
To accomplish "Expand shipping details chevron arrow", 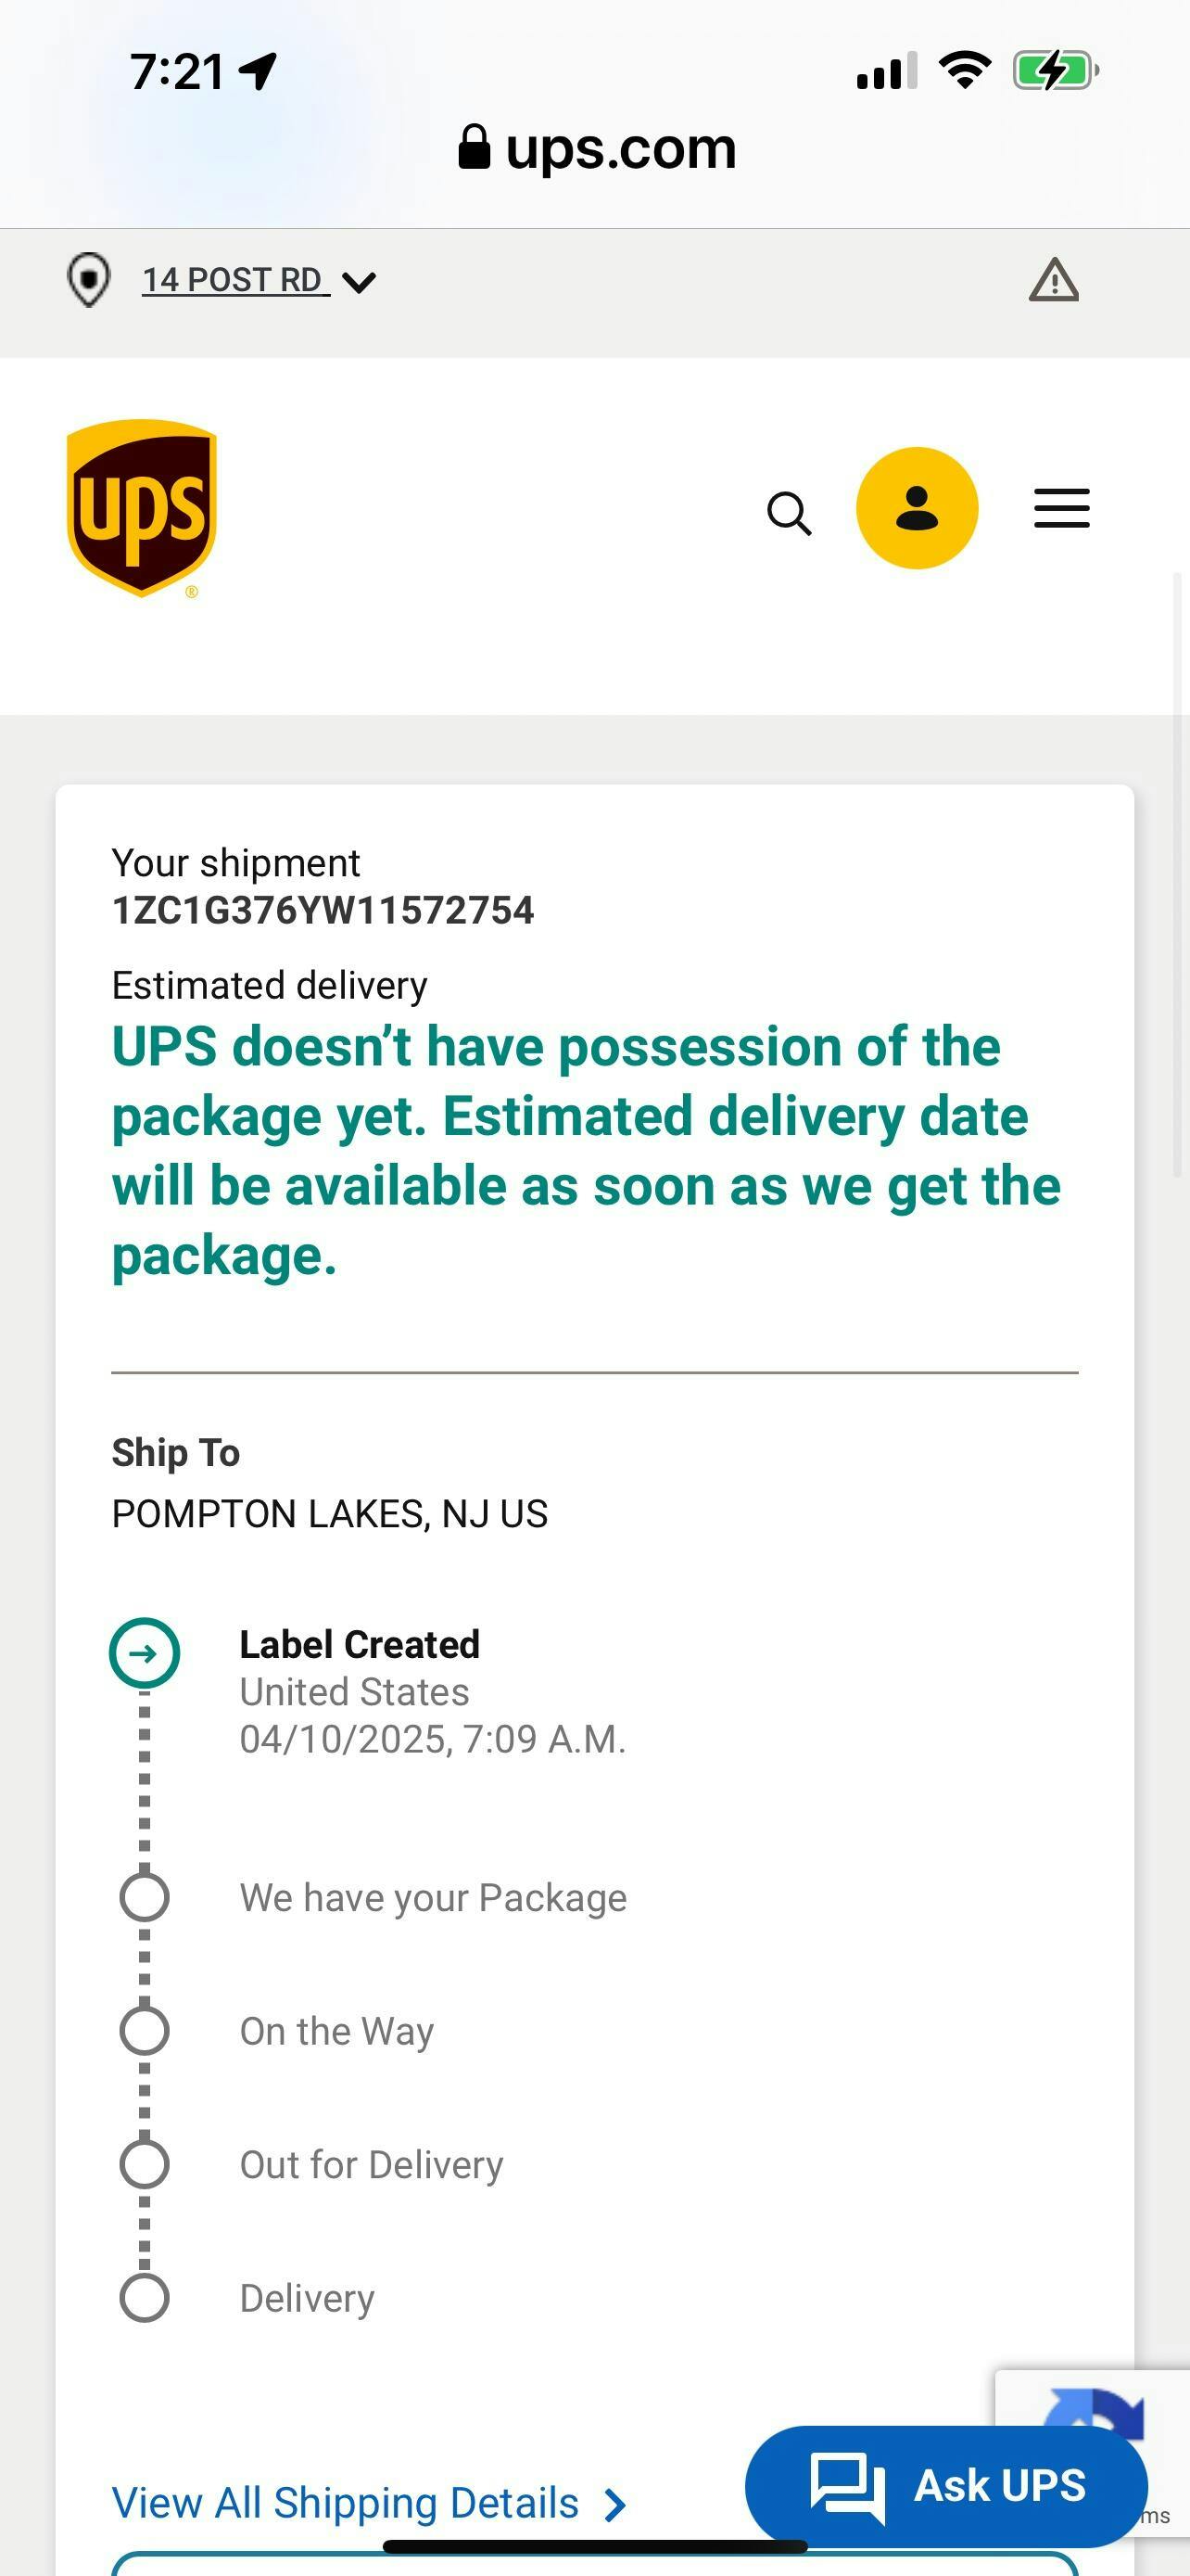I will 616,2505.
